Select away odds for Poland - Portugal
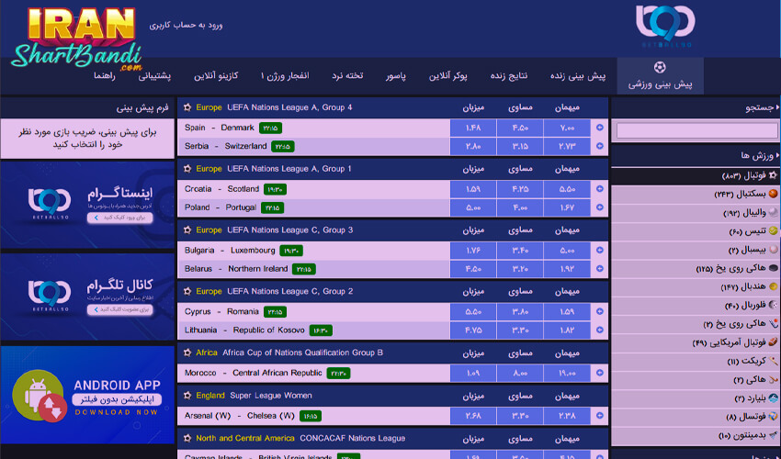The height and width of the screenshot is (459, 781). tap(567, 207)
